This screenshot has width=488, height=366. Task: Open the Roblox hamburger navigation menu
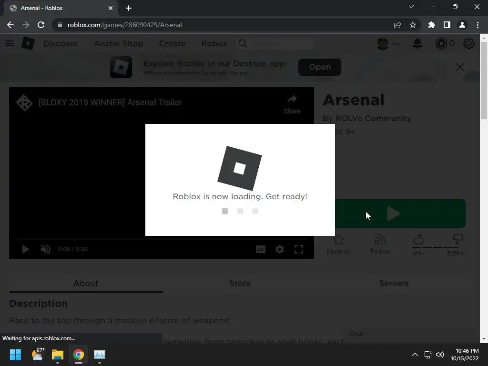pyautogui.click(x=10, y=43)
